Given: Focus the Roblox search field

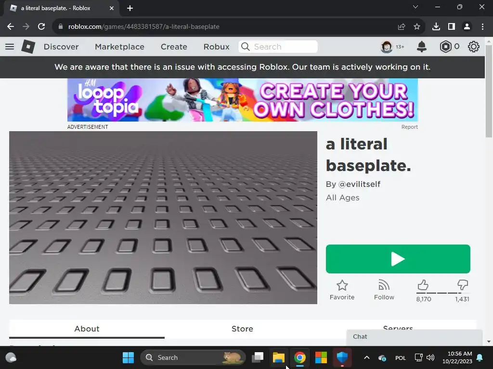Looking at the screenshot, I should point(278,47).
